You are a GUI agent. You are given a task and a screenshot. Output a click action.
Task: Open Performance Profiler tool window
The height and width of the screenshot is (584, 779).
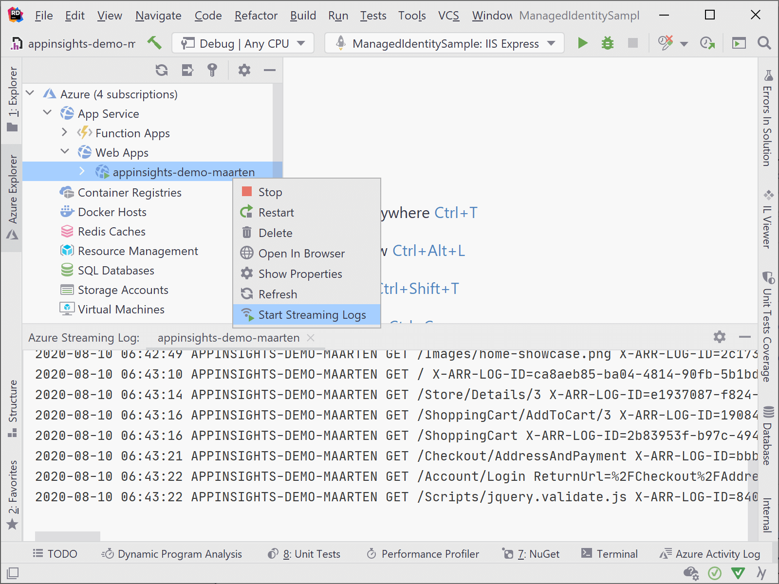click(423, 554)
